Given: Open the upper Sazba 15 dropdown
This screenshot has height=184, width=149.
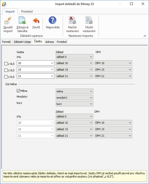Looking at the screenshot, I should coord(36,70).
